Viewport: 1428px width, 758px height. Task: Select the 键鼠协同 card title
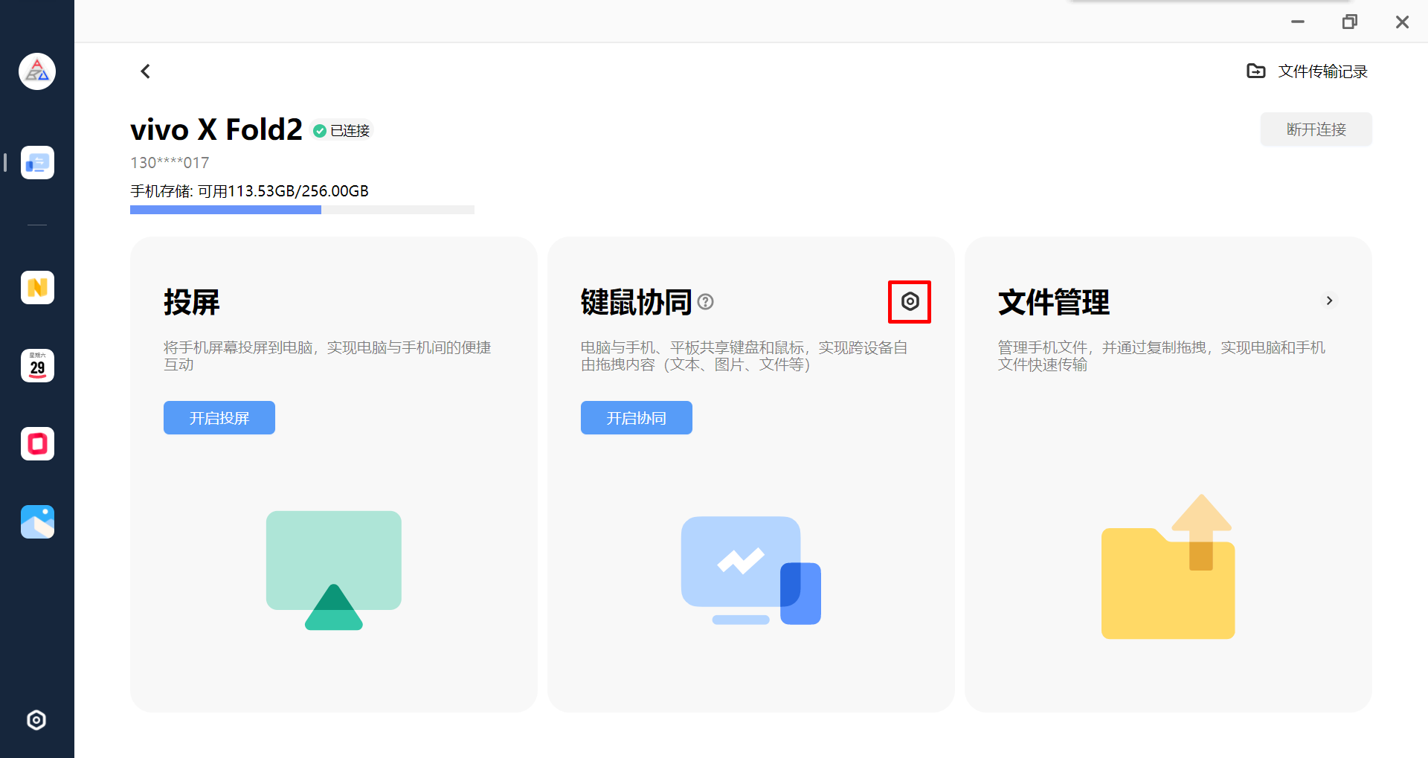637,302
